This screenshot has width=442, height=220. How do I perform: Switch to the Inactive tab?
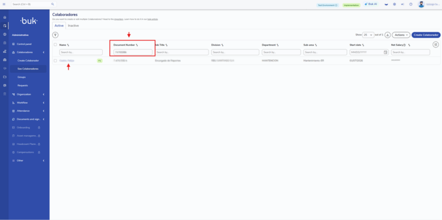[x=73, y=26]
